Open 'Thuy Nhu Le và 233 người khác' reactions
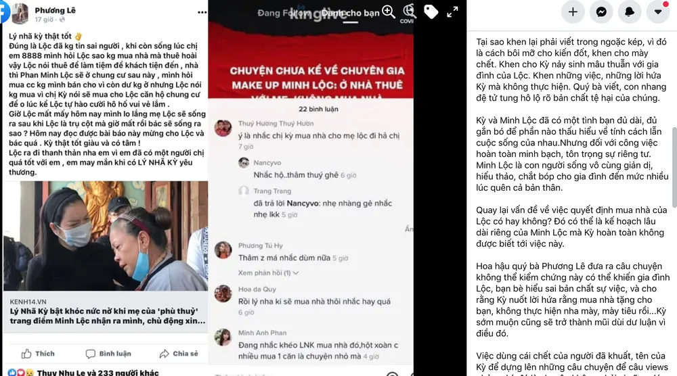This screenshot has width=677, height=376. (97, 373)
